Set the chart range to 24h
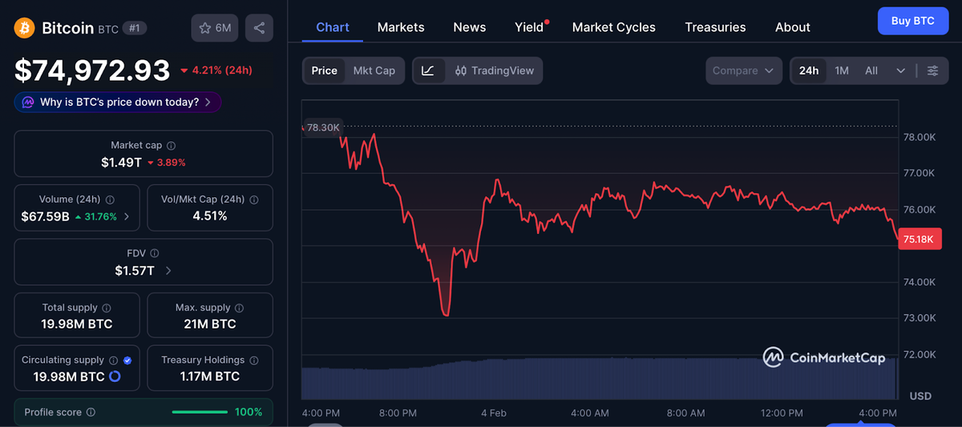The height and width of the screenshot is (427, 962). click(x=809, y=70)
